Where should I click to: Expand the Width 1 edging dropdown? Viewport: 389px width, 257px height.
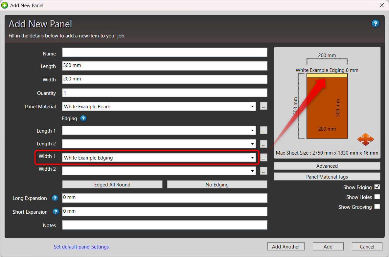[x=252, y=158]
